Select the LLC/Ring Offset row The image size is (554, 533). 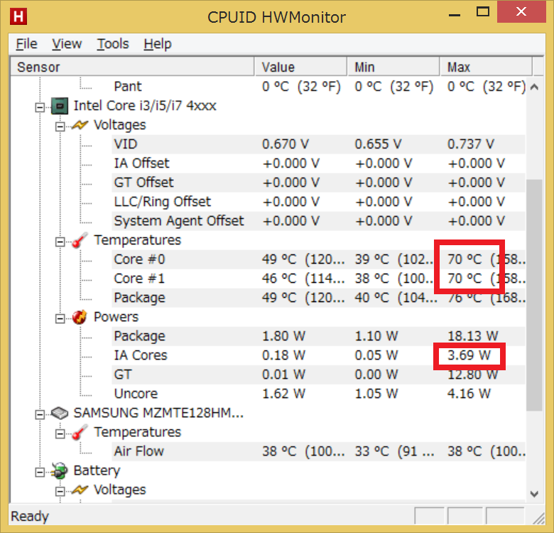[319, 202]
